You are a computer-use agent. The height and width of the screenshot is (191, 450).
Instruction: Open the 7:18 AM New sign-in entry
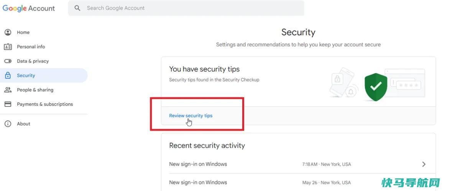(298, 164)
